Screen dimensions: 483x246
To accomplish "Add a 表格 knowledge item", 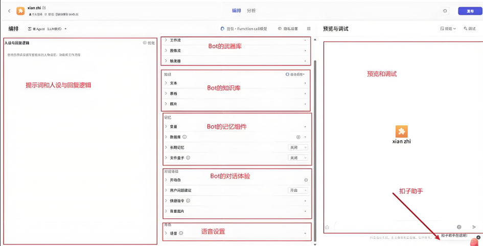I will (x=305, y=94).
